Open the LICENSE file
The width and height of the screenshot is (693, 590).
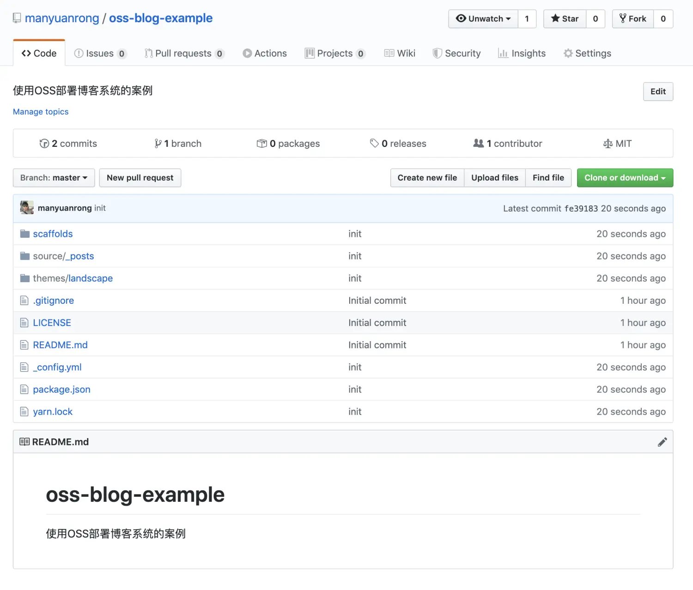pos(52,323)
